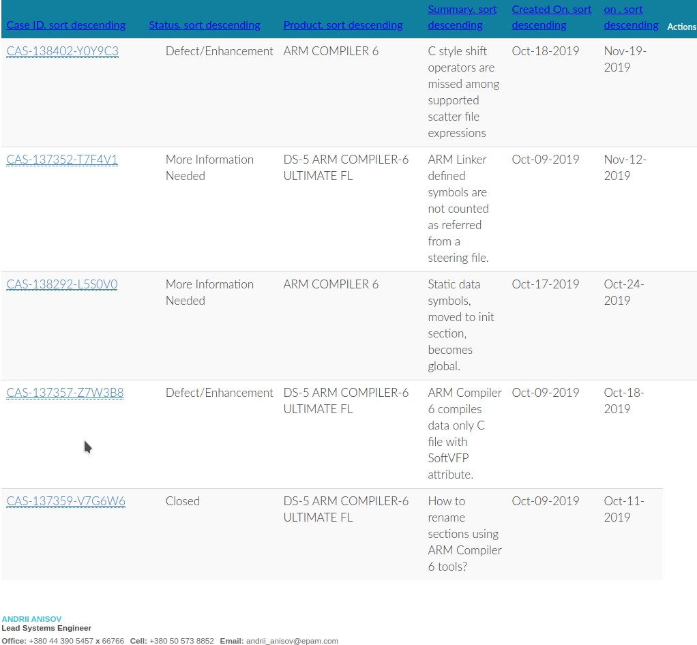This screenshot has width=697, height=645.
Task: Sort table by Summary column header
Action: point(462,18)
